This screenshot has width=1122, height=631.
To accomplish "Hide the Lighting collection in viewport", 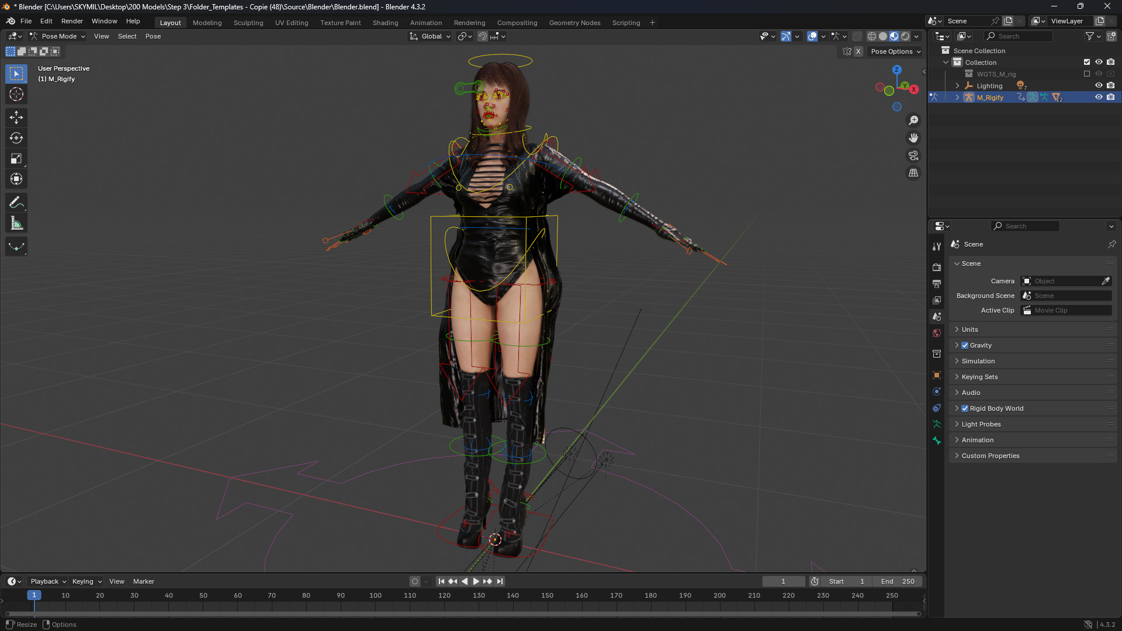I will 1099,85.
